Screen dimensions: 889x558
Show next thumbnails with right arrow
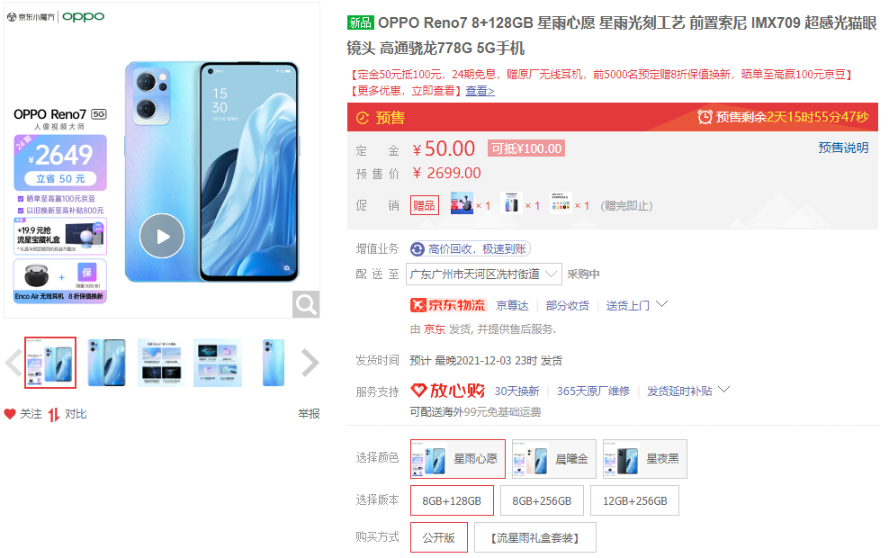click(310, 363)
